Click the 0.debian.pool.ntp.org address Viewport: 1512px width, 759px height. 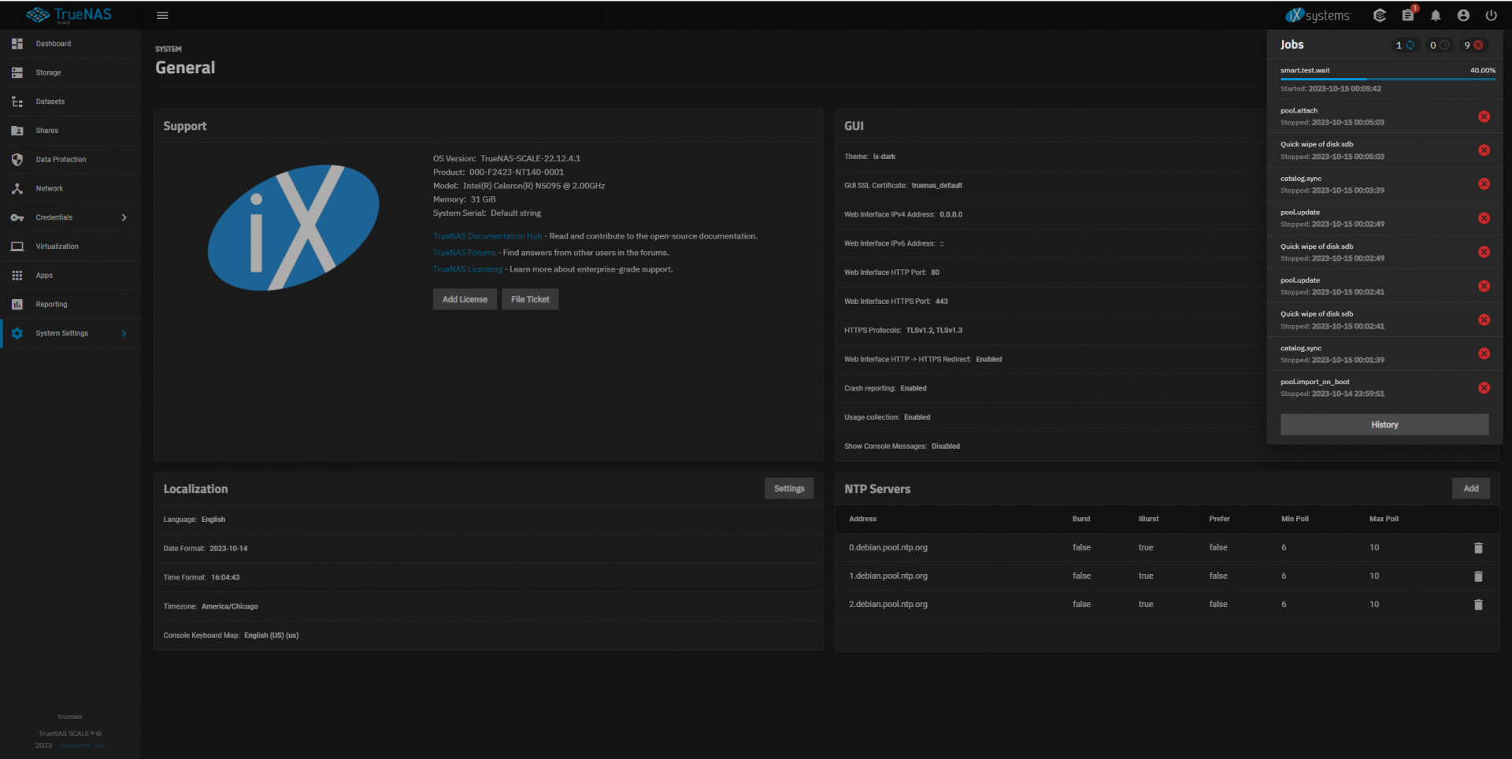(x=888, y=547)
